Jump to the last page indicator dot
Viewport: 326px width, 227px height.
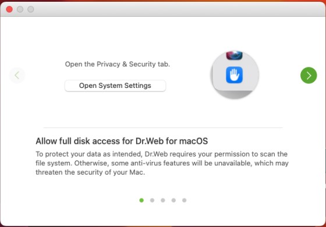(184, 200)
